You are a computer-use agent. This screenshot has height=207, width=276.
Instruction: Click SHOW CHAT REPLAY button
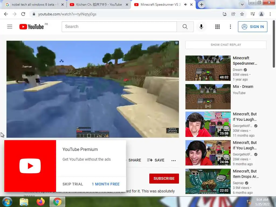(x=226, y=45)
